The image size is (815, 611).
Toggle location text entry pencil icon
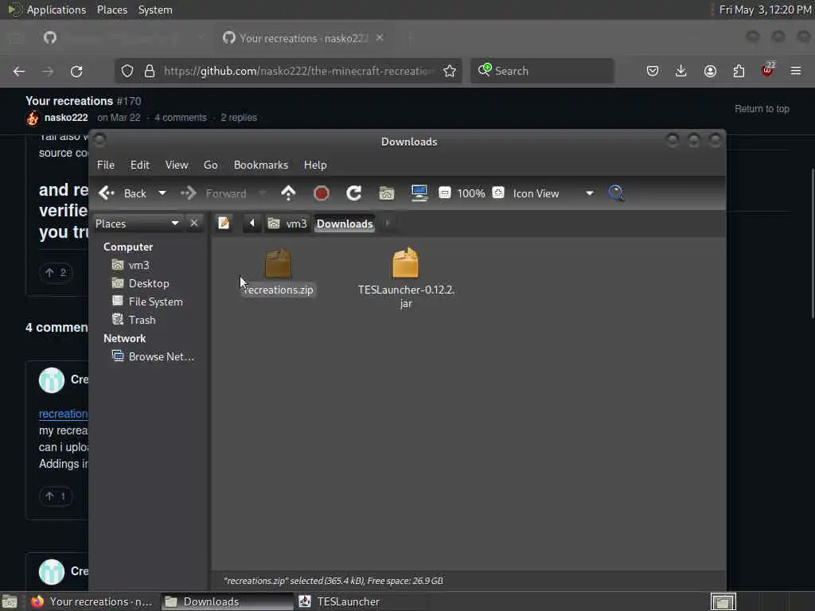[x=224, y=224]
